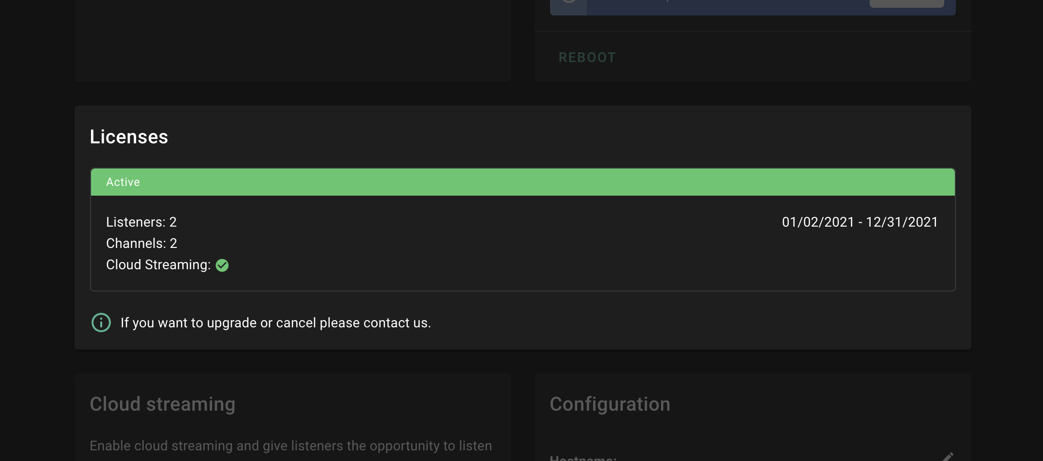
Task: Click the Listeners: 2 entry
Action: [x=141, y=222]
